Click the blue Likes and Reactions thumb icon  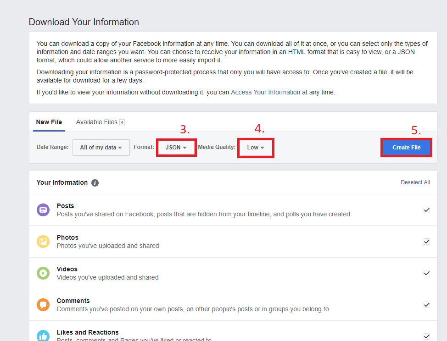pos(43,335)
